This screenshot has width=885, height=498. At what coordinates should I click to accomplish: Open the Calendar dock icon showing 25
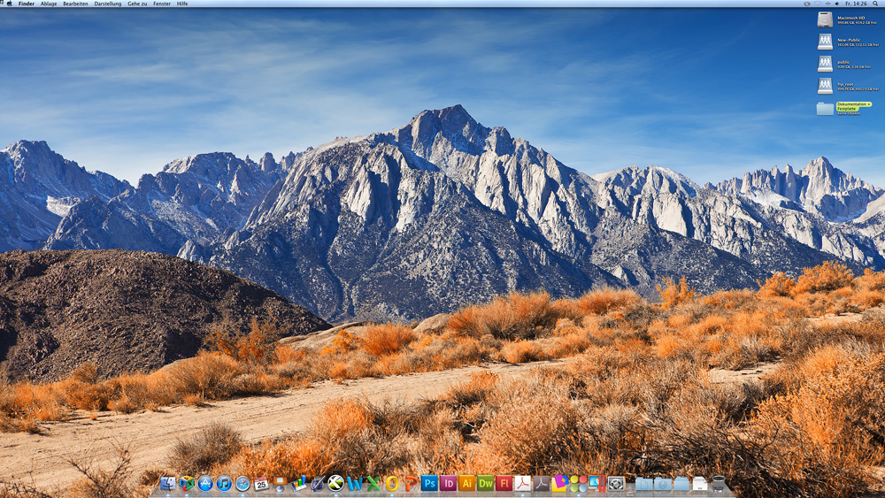click(x=261, y=483)
